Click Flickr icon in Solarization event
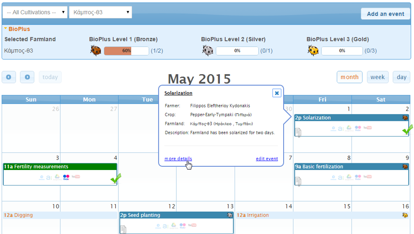 point(358,128)
